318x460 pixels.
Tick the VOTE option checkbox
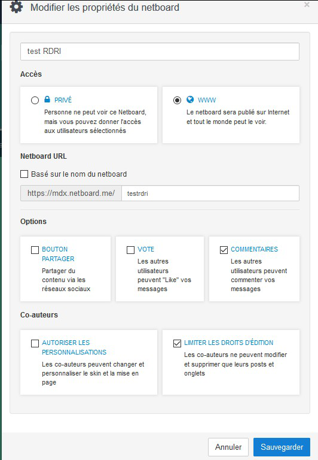(x=130, y=250)
